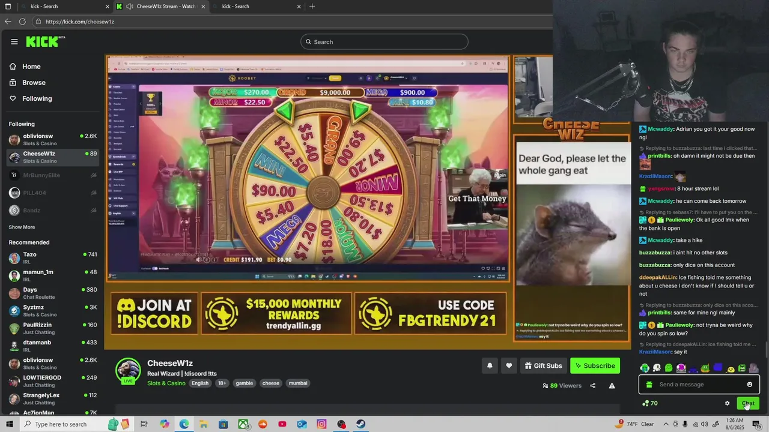
Task: Open mamun_1m recommended channel
Action: 53,275
